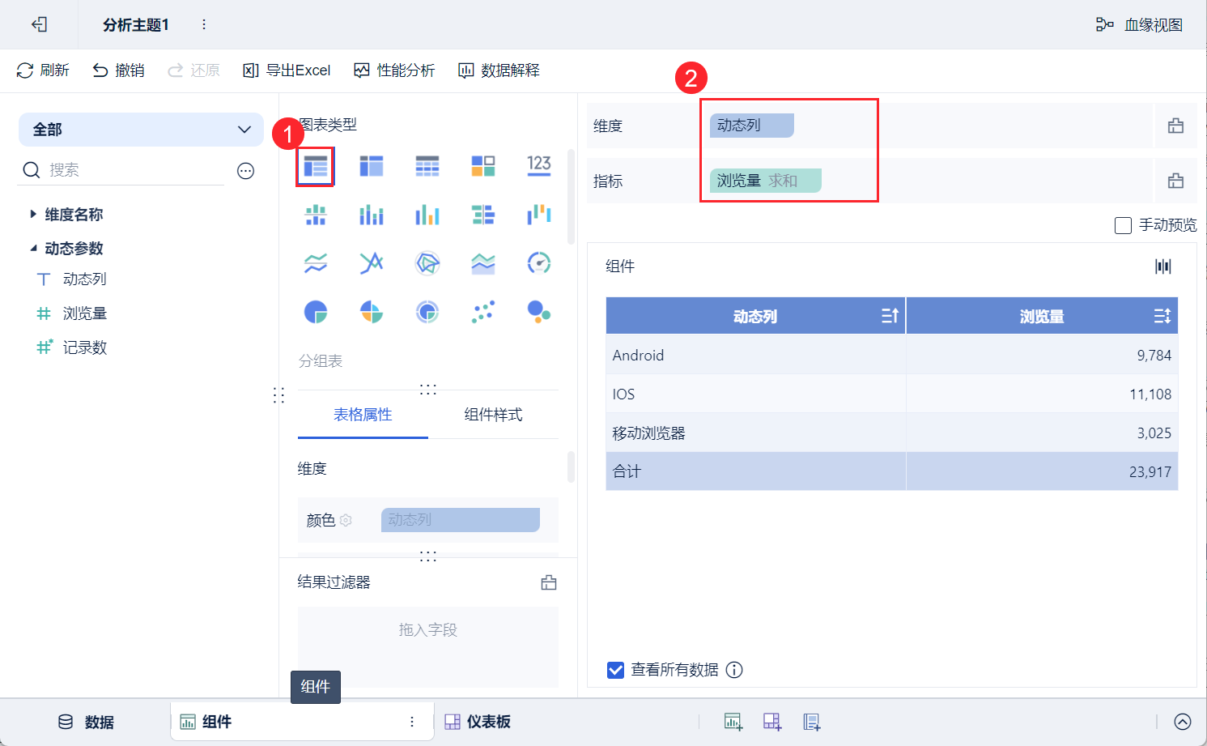Click the add data icon in bottom bar
This screenshot has width=1207, height=746.
tap(812, 722)
